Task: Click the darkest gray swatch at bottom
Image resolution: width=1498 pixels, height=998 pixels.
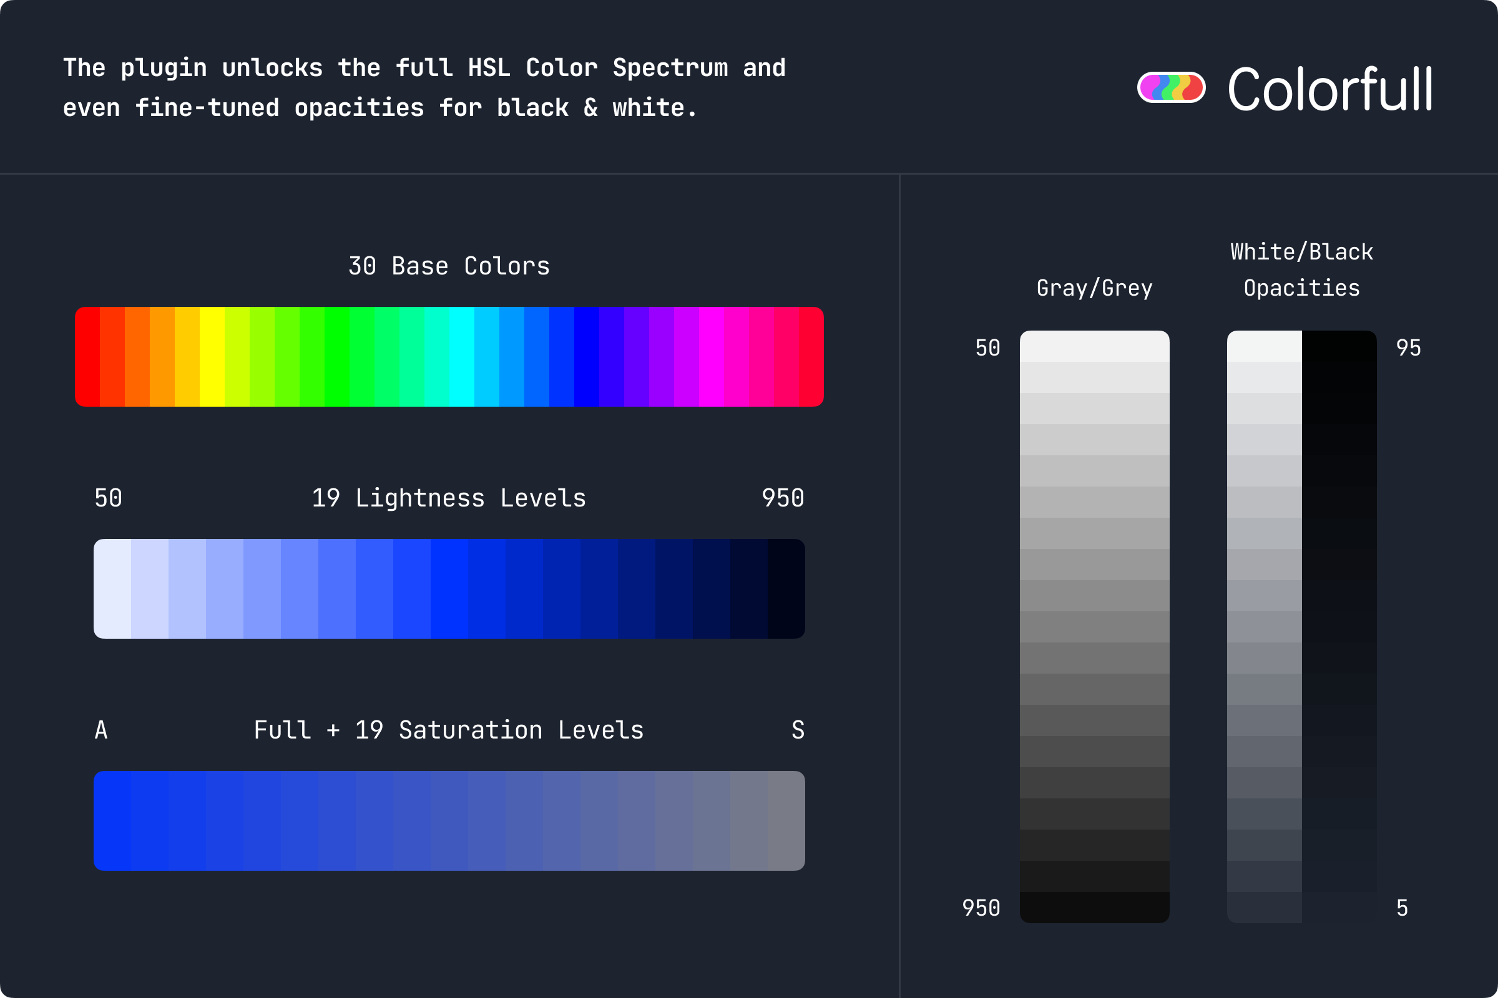Action: 1094,907
